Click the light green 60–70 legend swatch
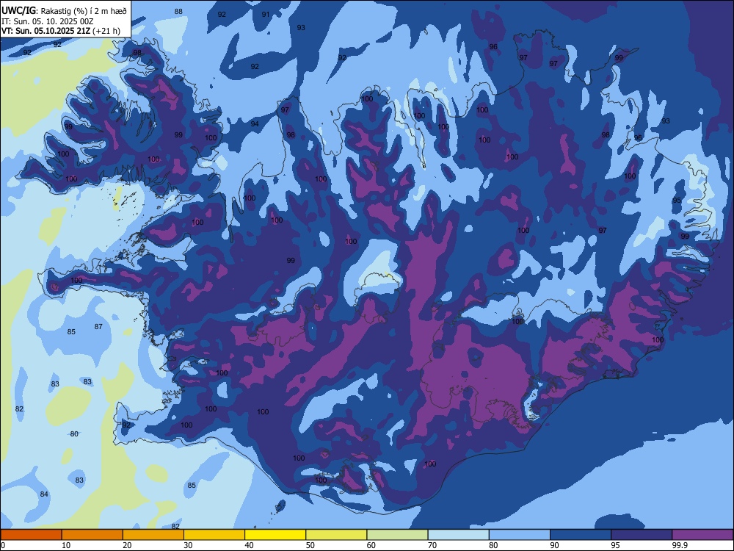 coord(397,535)
